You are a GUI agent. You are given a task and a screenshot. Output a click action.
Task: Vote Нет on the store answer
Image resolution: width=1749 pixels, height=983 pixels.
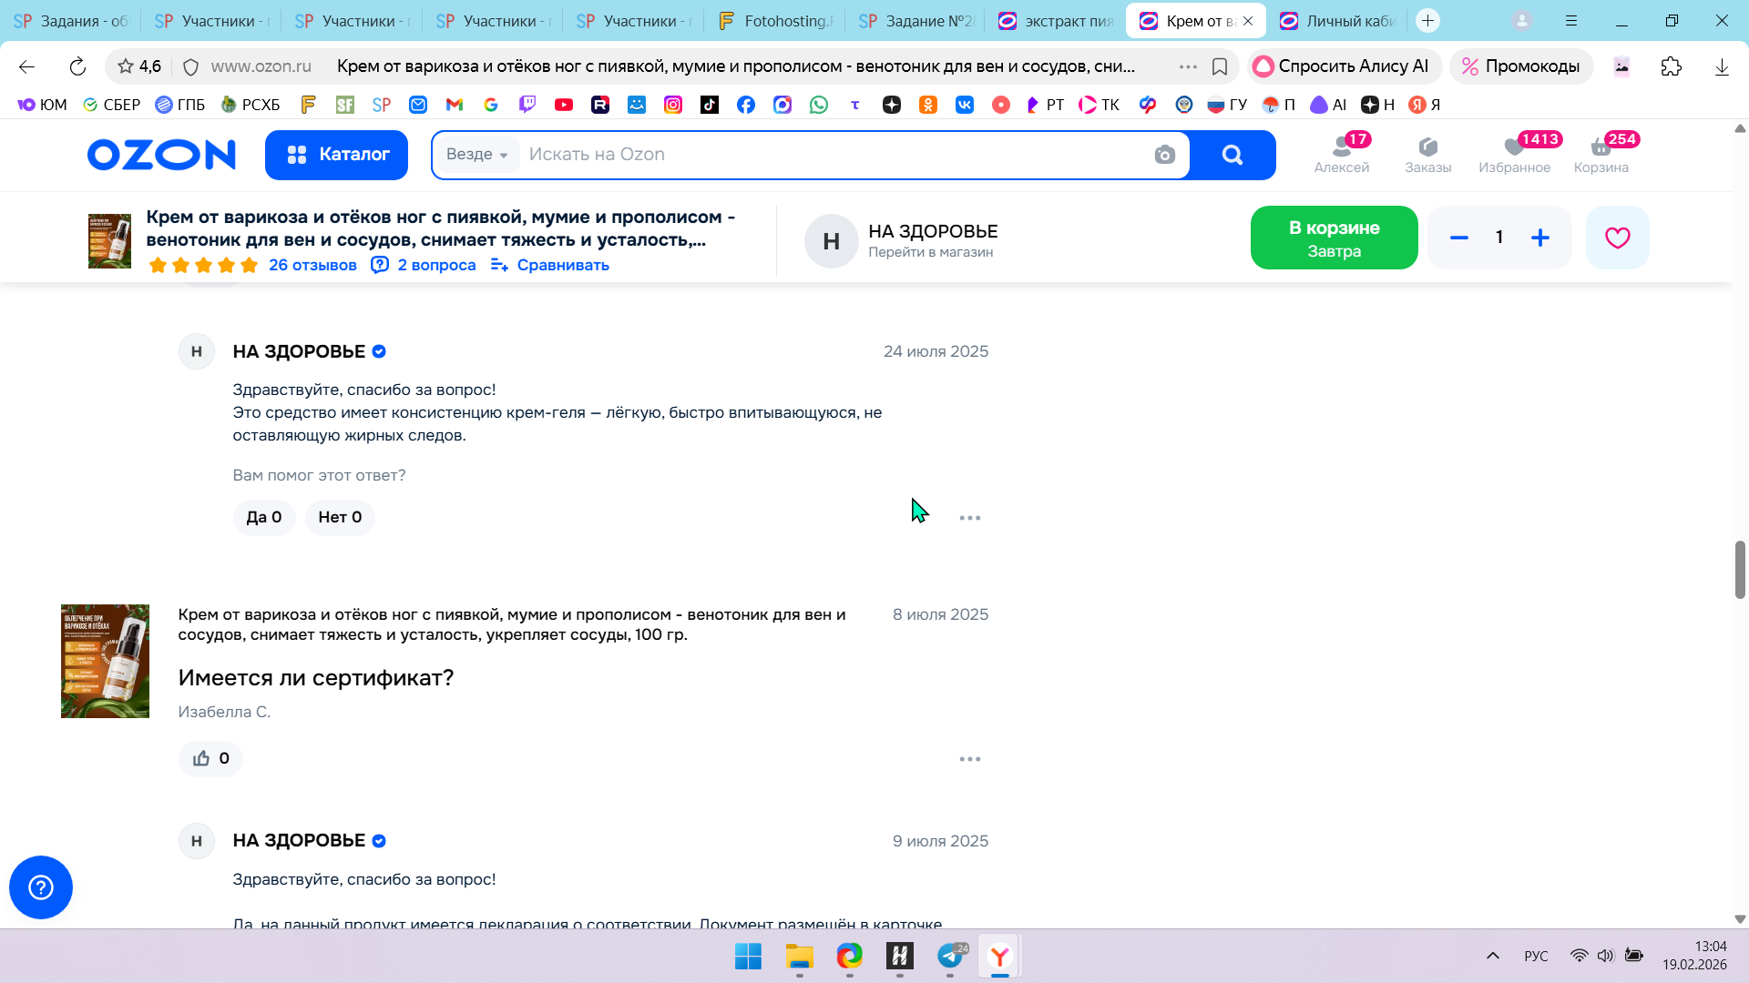(340, 517)
